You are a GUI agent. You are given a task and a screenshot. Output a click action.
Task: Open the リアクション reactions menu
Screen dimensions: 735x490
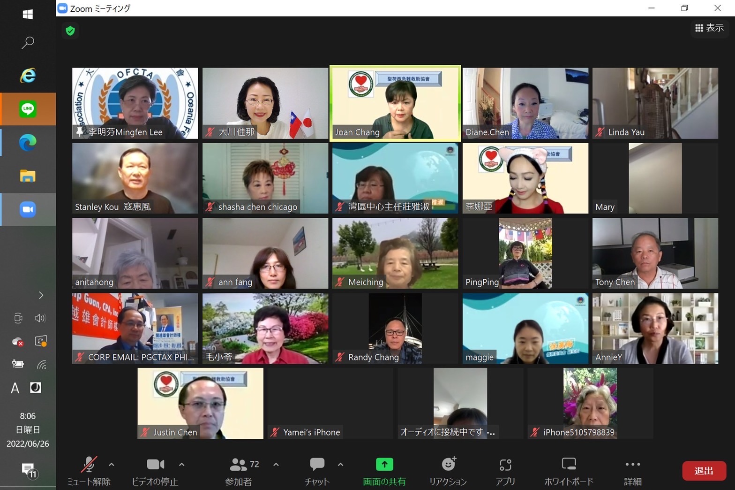(x=448, y=471)
